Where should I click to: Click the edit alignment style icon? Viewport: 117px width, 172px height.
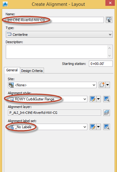coord(93,99)
